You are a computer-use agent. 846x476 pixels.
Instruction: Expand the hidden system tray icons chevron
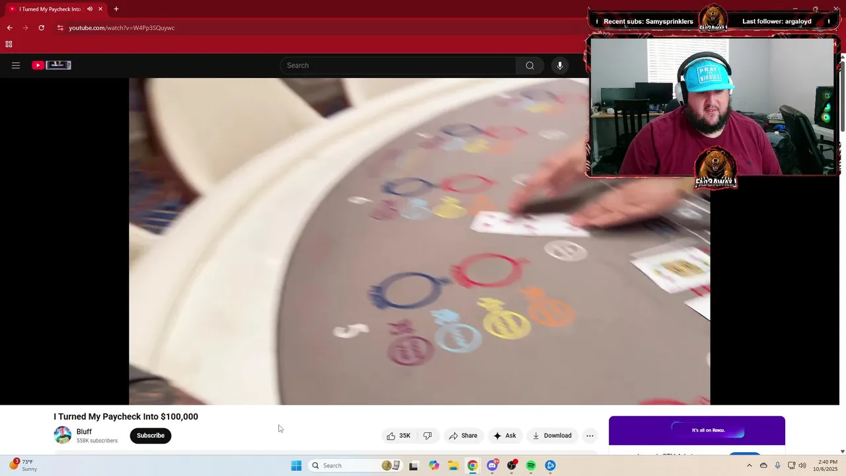pos(750,465)
